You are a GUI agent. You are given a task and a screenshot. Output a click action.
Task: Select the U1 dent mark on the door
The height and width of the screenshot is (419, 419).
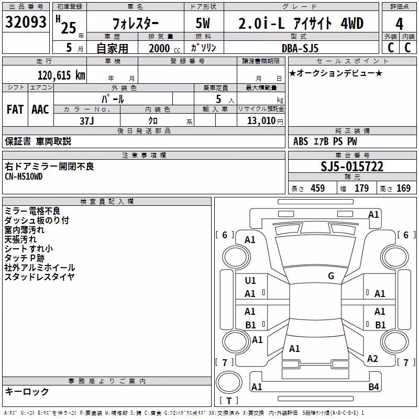(250, 281)
